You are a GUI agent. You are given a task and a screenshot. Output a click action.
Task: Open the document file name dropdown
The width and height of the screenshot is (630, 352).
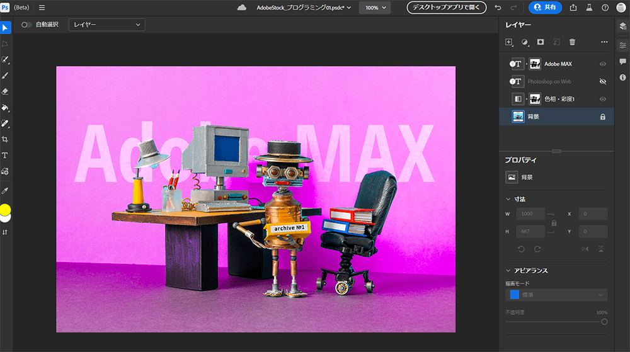pos(304,8)
